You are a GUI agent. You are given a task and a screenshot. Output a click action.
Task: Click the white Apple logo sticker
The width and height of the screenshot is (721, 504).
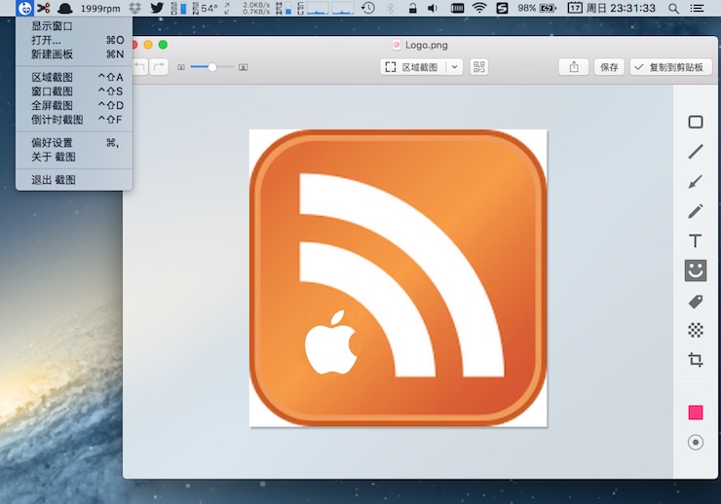tap(331, 342)
